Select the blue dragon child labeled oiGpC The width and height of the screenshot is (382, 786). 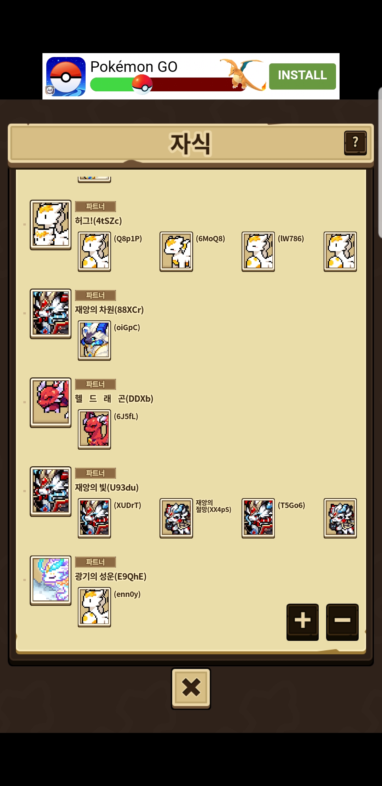pos(94,341)
